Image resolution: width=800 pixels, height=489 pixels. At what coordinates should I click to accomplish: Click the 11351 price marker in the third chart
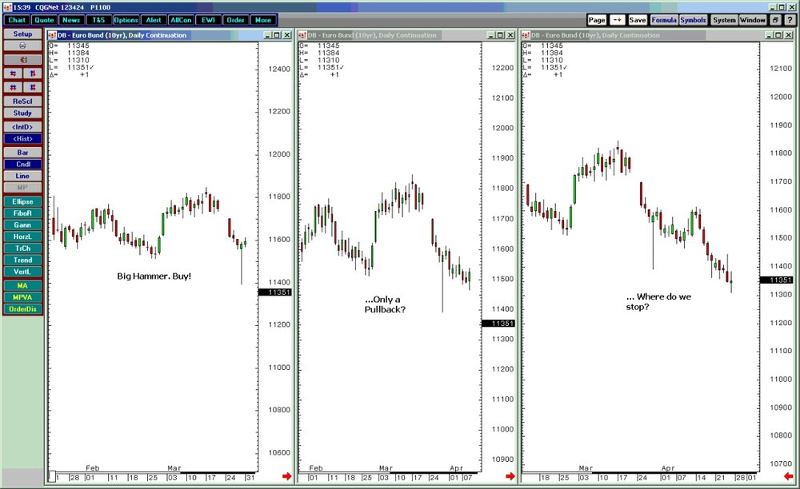[x=777, y=280]
